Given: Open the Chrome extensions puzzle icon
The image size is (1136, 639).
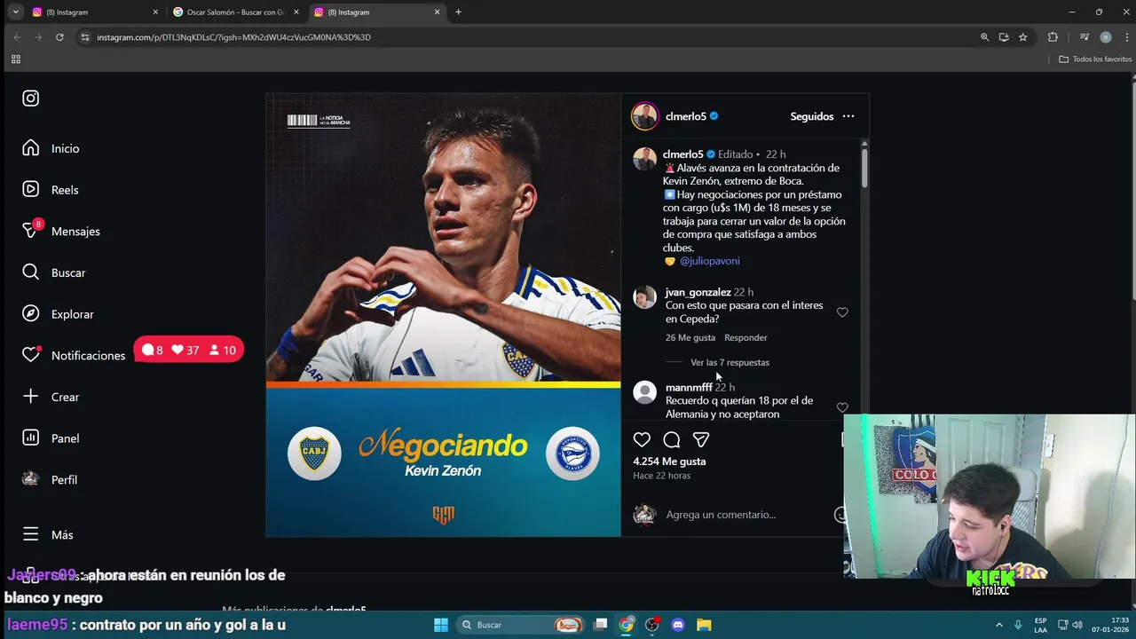Looking at the screenshot, I should [1053, 37].
